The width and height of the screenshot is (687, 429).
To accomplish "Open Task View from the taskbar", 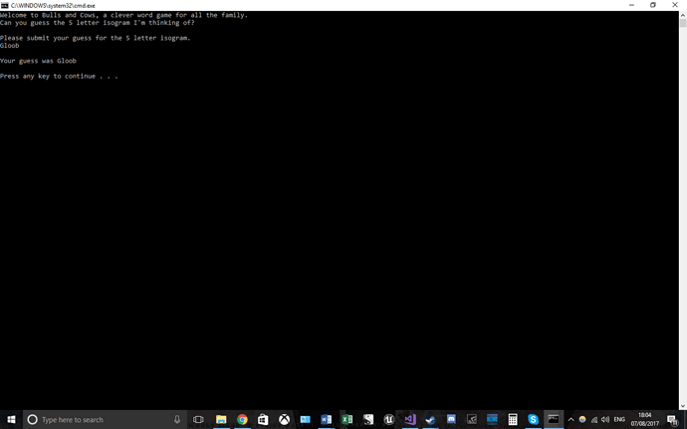I will pyautogui.click(x=198, y=419).
